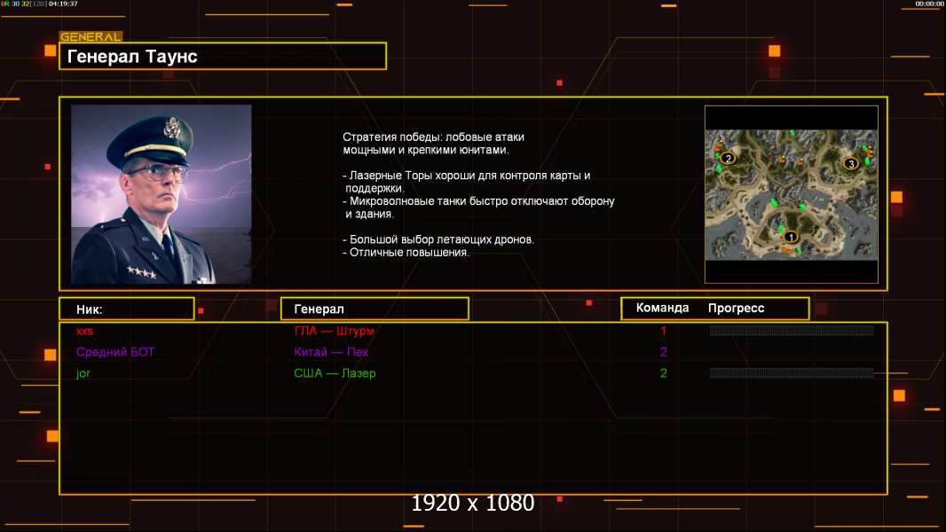Click the xxs loading progress bar
946x532 pixels.
coord(791,330)
